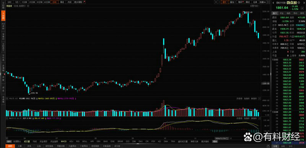Viewport: 306px width, 148px height.
Task: Select the 月线 monthly period
Action: tap(69, 2)
